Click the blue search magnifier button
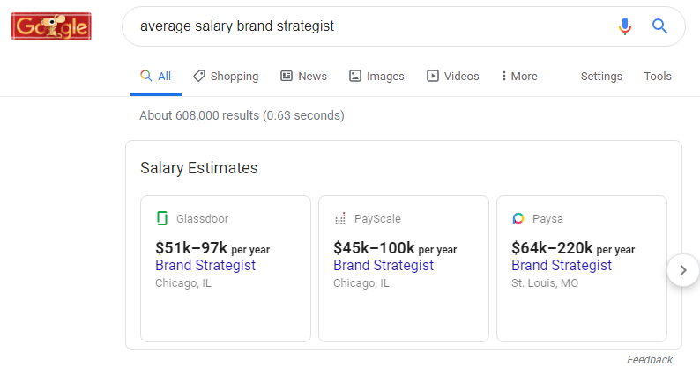The height and width of the screenshot is (374, 700). tap(659, 26)
